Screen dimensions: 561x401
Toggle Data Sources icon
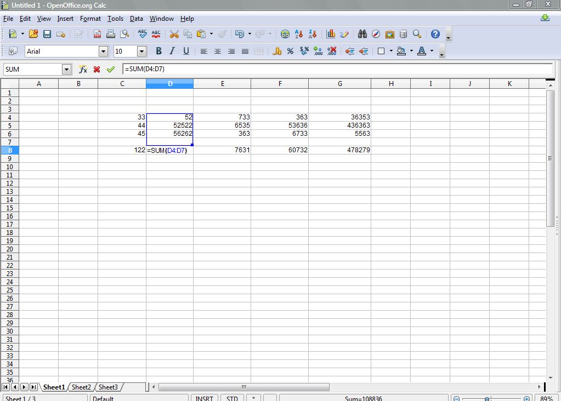[403, 34]
